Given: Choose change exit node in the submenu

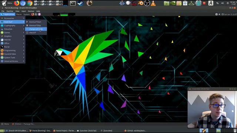Looking at the screenshot, I should (36, 29).
